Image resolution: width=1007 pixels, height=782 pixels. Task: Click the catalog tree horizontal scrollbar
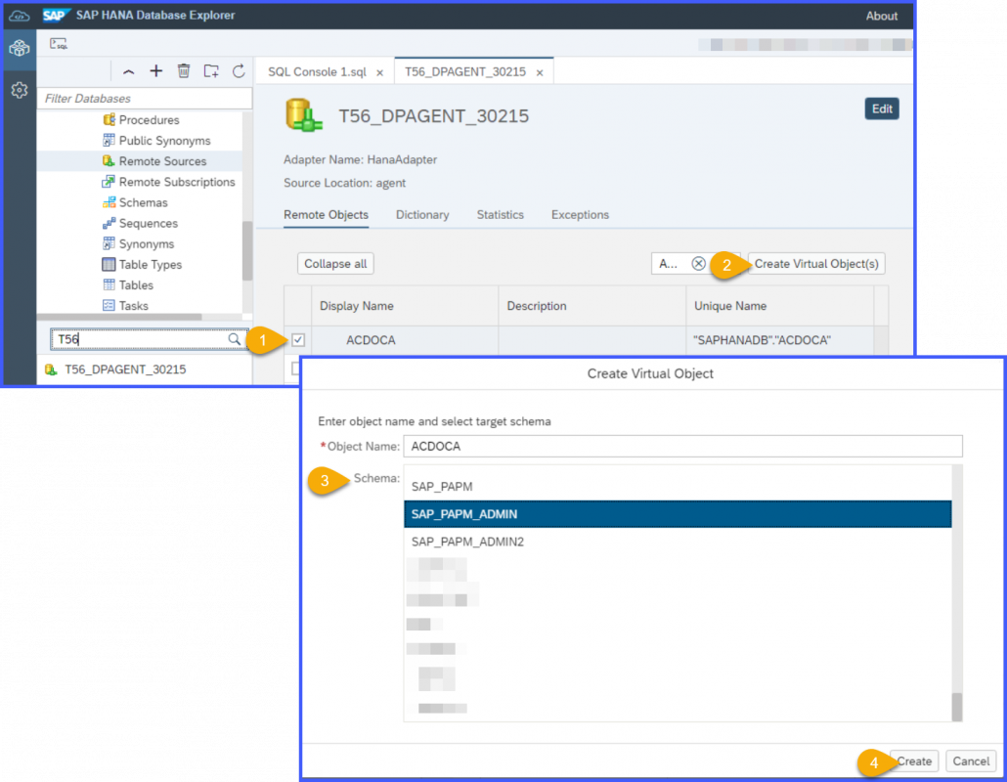click(x=120, y=317)
